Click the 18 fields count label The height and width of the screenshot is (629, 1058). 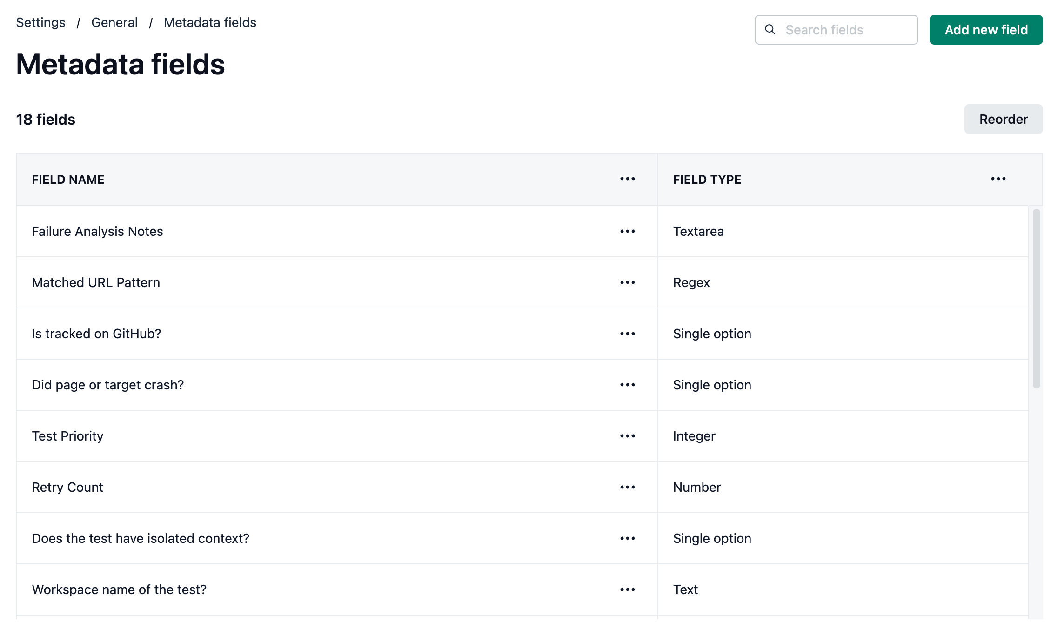[46, 120]
